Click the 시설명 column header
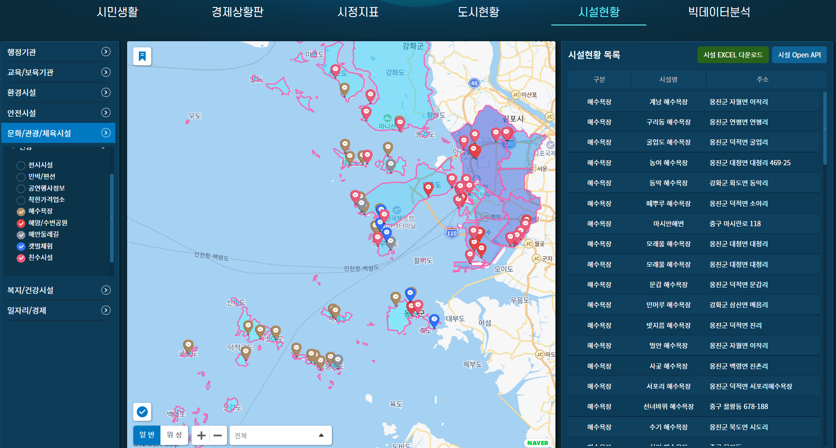This screenshot has width=836, height=448. 668,79
